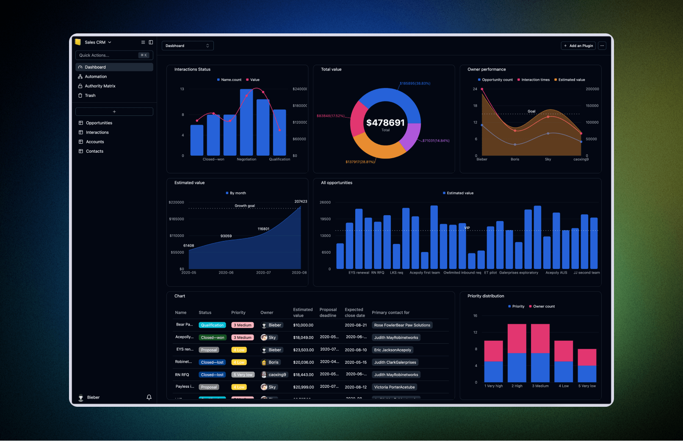
Task: Open Interactions table in sidebar
Action: [114, 132]
